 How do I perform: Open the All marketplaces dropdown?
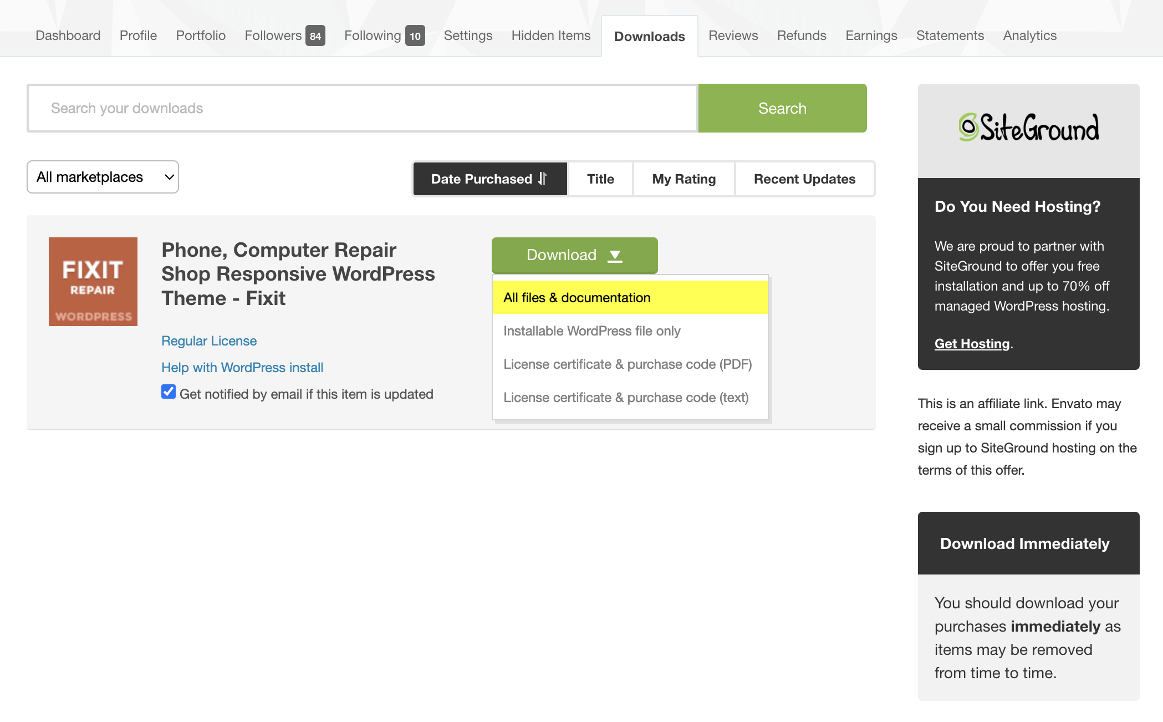click(103, 177)
